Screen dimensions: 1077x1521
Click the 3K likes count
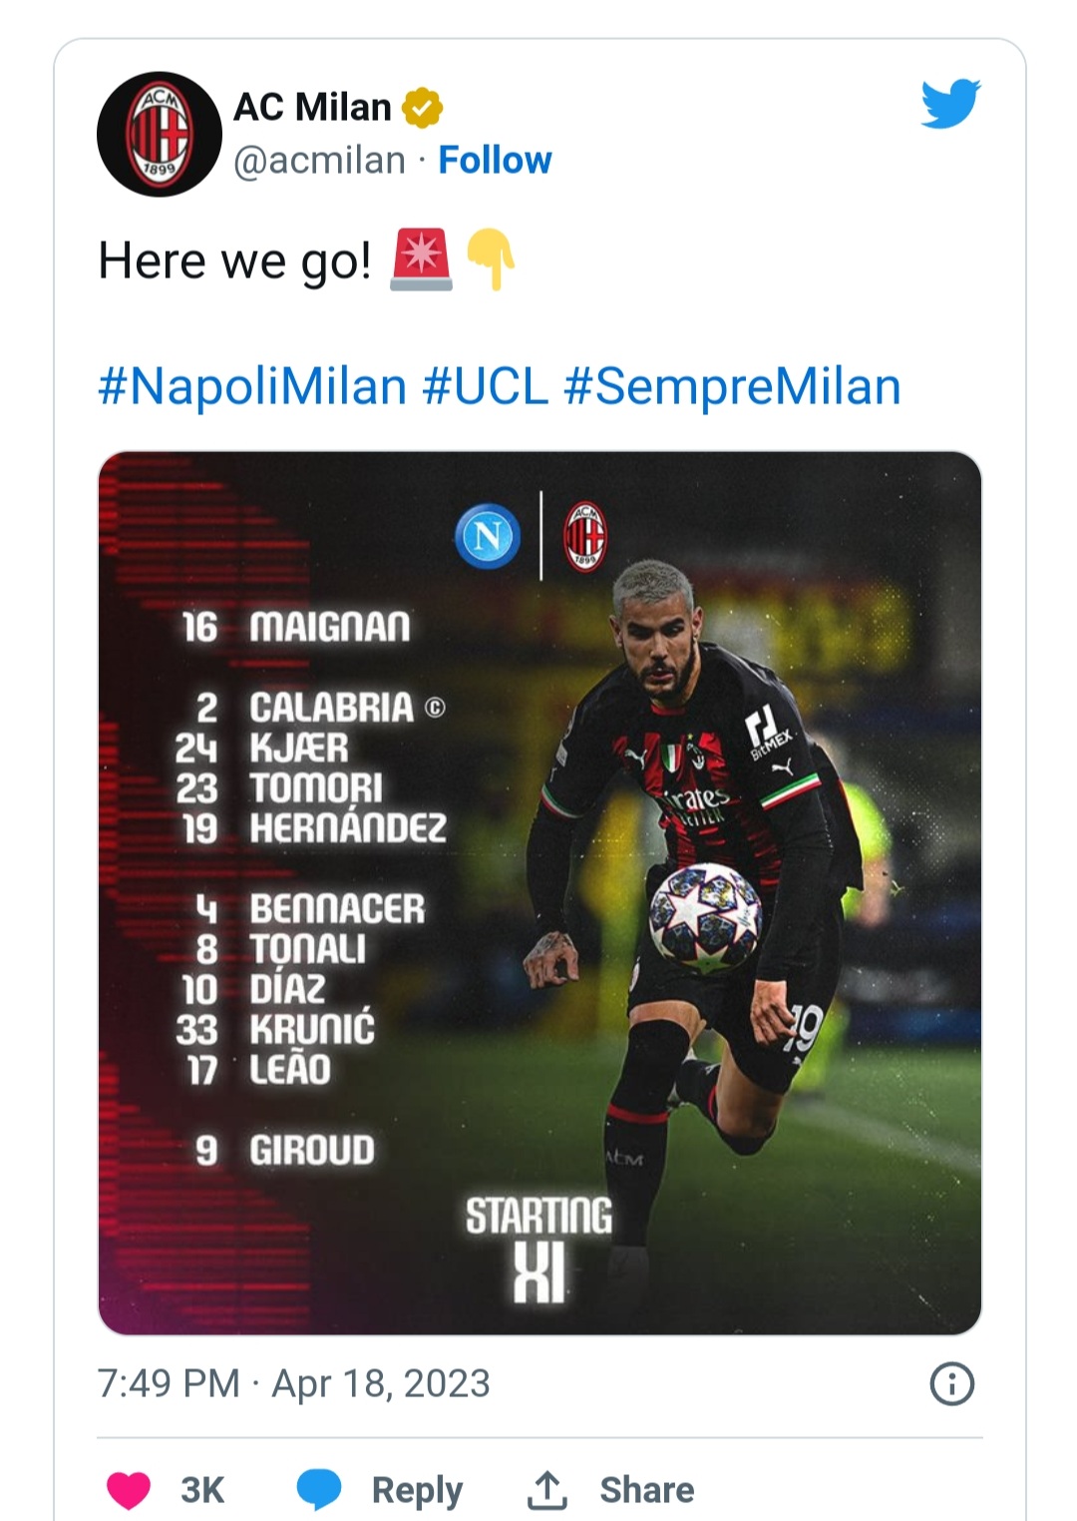[202, 1490]
